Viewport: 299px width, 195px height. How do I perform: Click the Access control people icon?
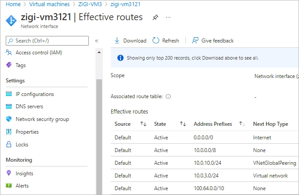[9, 53]
